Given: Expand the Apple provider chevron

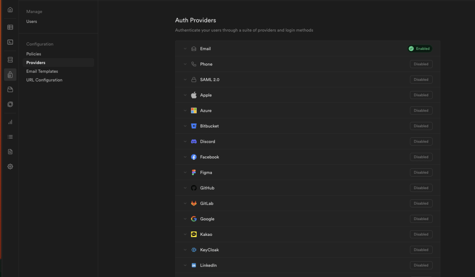Looking at the screenshot, I should coord(185,95).
